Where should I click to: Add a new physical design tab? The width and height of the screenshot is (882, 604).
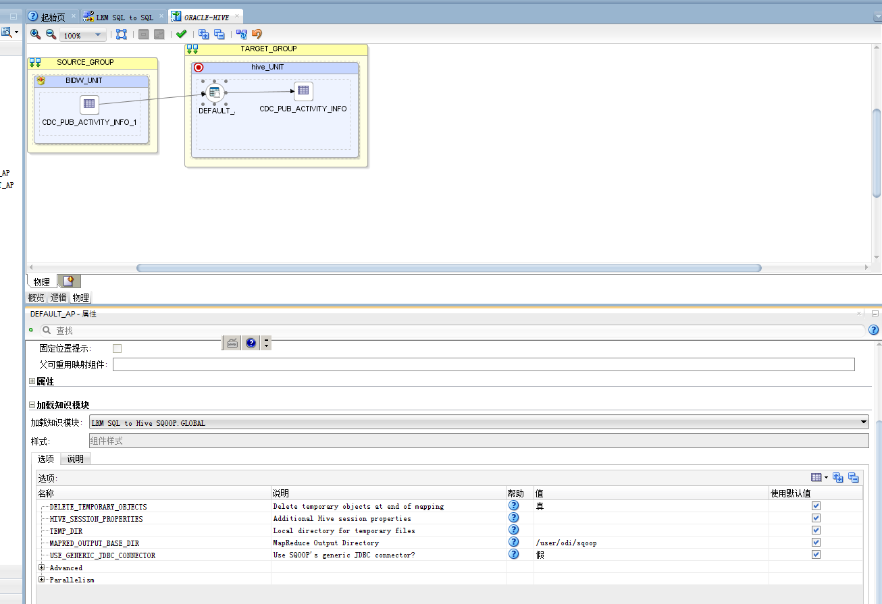coord(68,281)
